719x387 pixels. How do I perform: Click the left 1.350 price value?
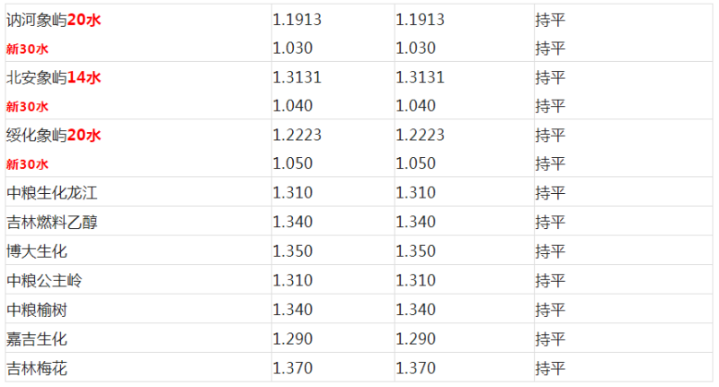(292, 251)
